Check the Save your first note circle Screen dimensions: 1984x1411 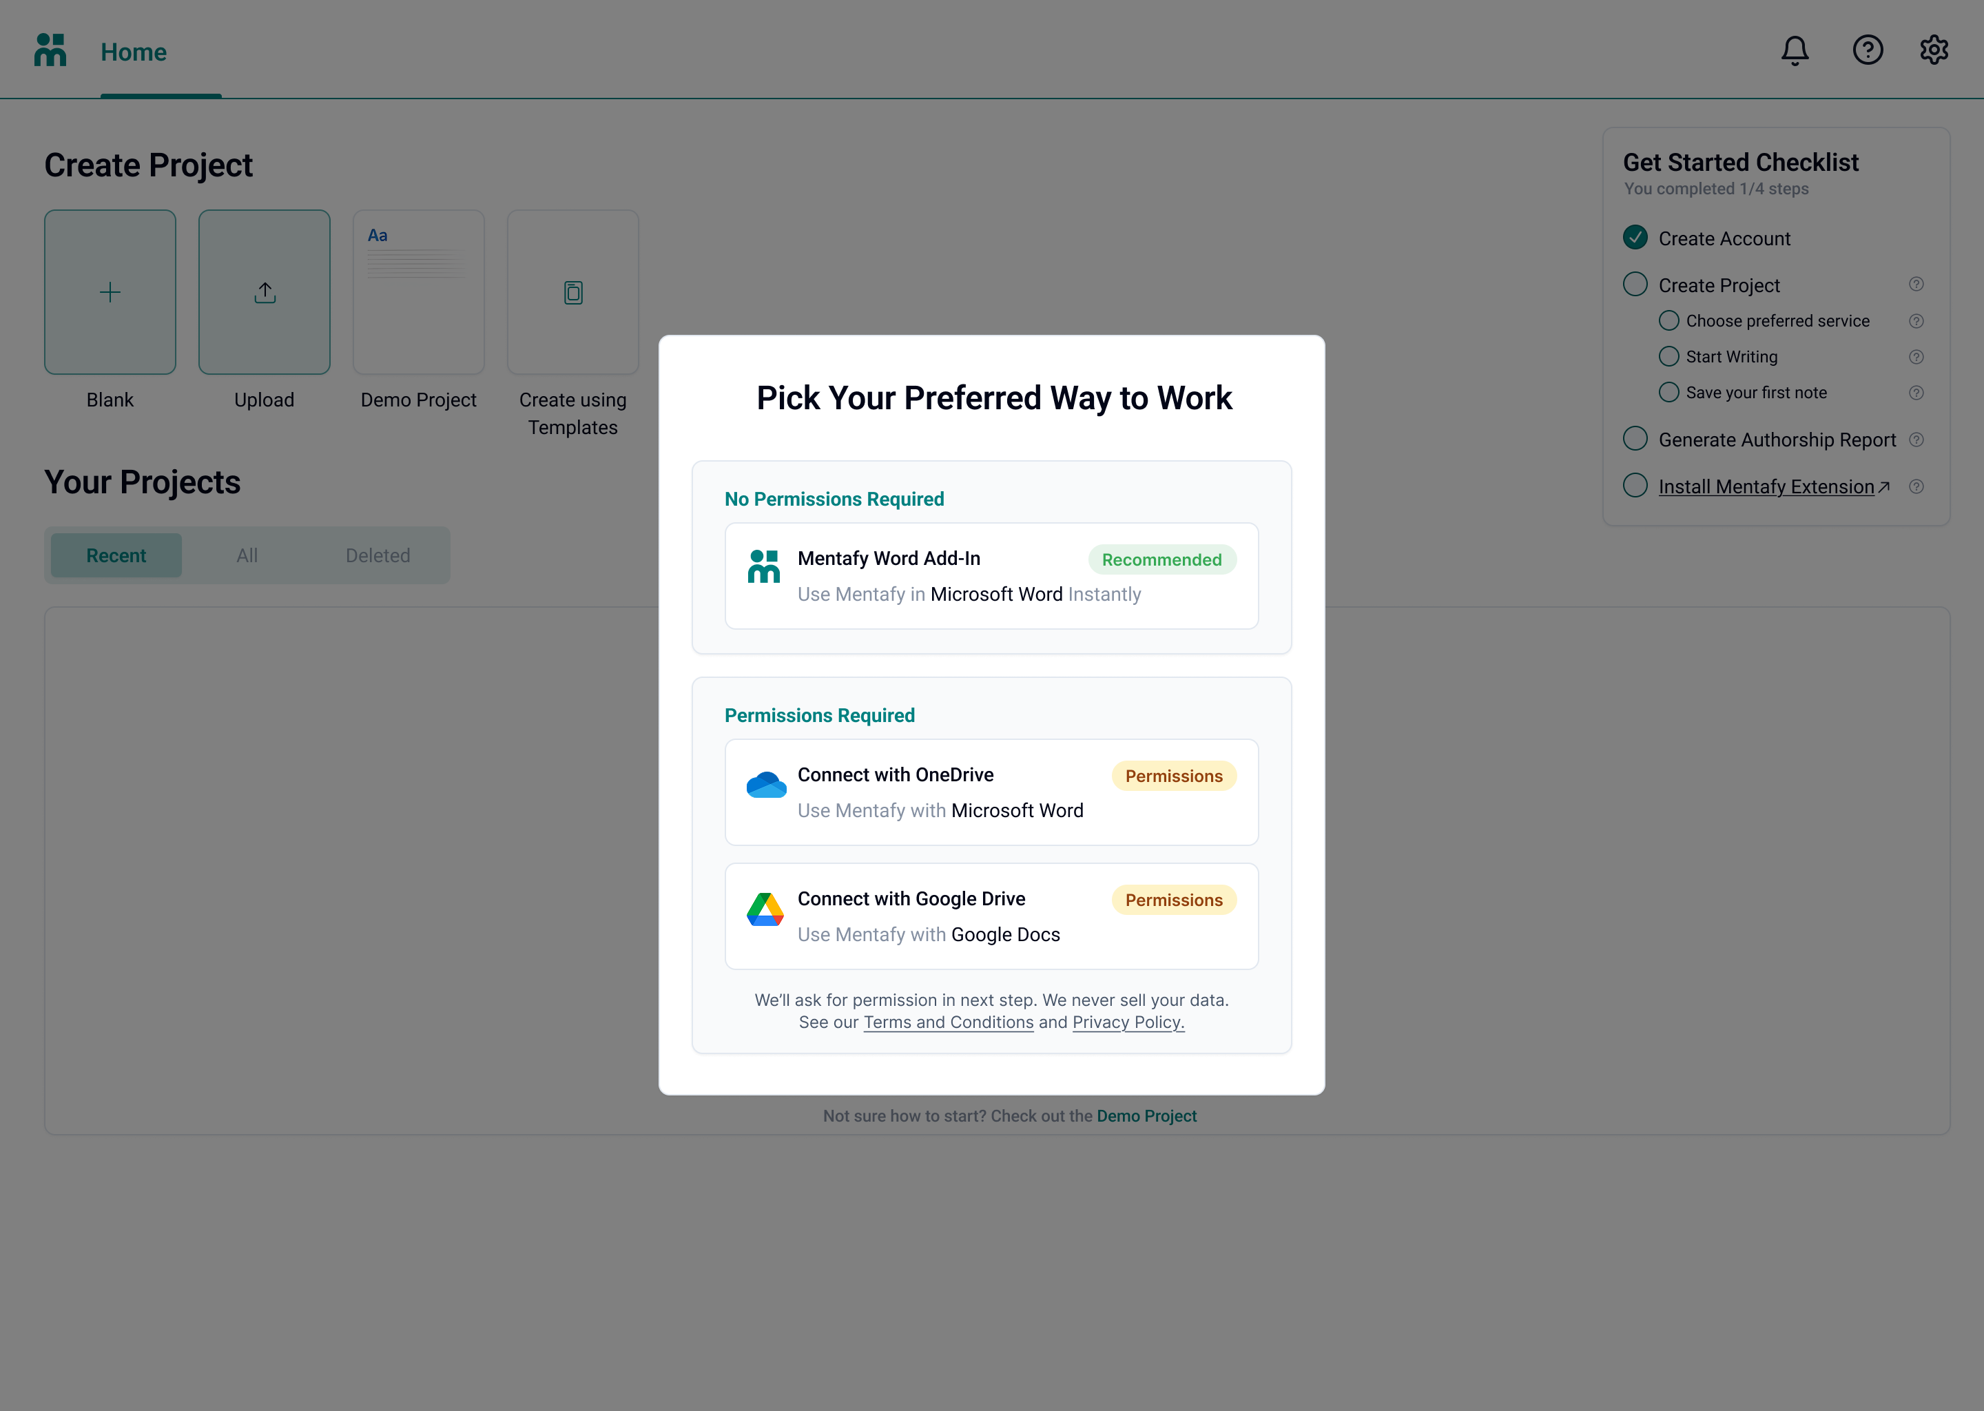(x=1668, y=392)
